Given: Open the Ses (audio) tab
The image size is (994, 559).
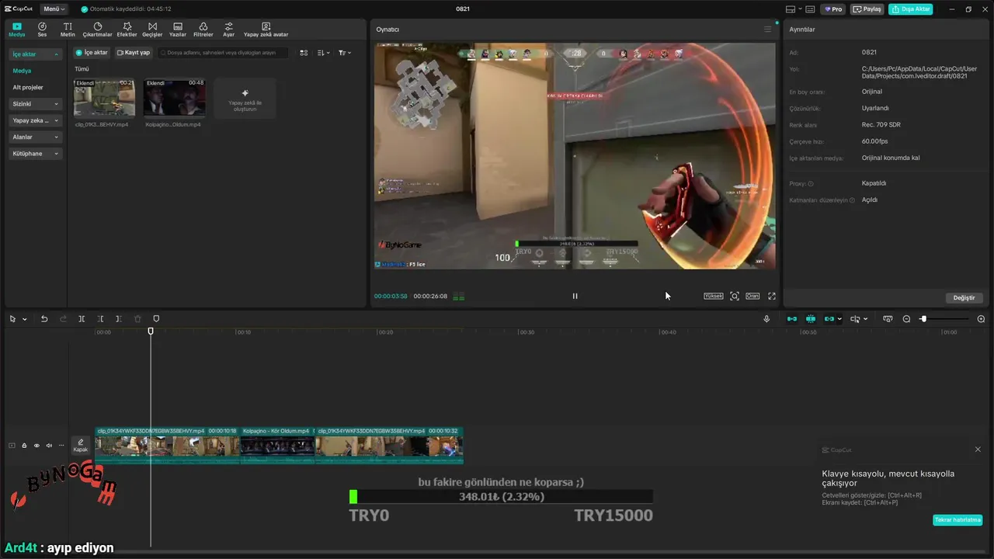Looking at the screenshot, I should pyautogui.click(x=42, y=30).
